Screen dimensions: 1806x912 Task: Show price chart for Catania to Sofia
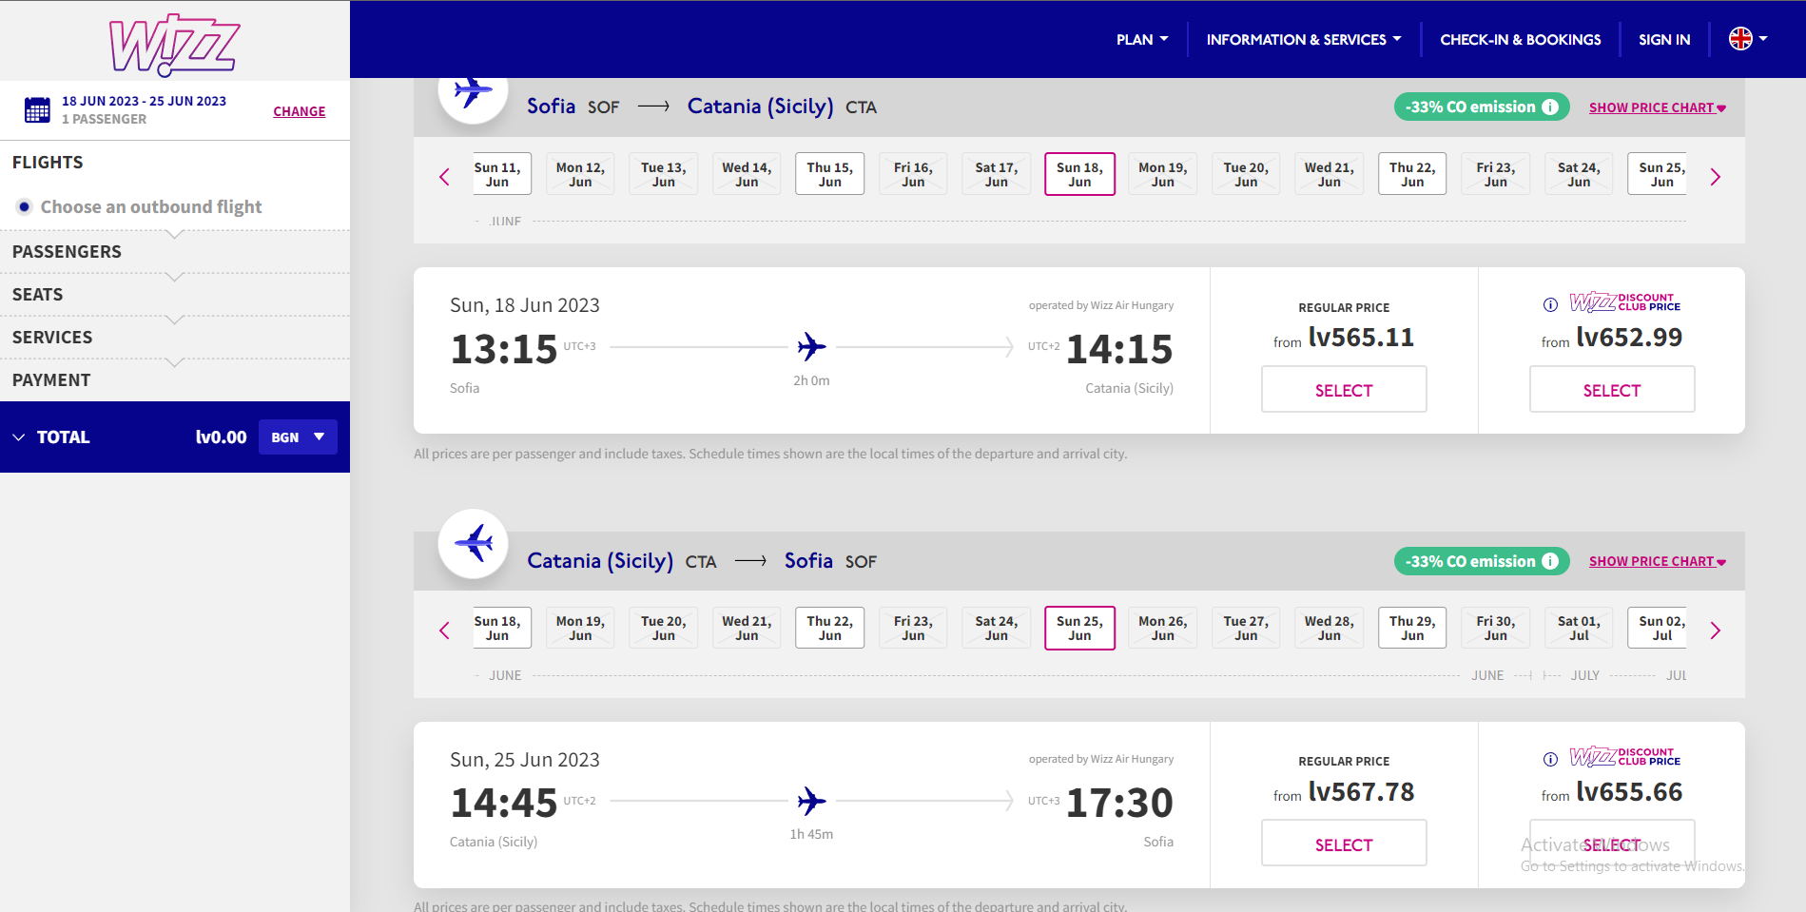click(x=1657, y=562)
